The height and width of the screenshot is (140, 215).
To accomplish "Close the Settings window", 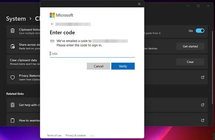I will pyautogui.click(x=208, y=6).
